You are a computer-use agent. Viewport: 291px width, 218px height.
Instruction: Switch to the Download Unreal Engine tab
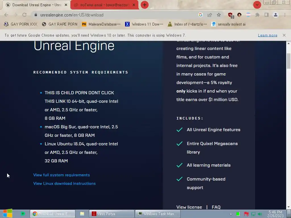point(36,5)
